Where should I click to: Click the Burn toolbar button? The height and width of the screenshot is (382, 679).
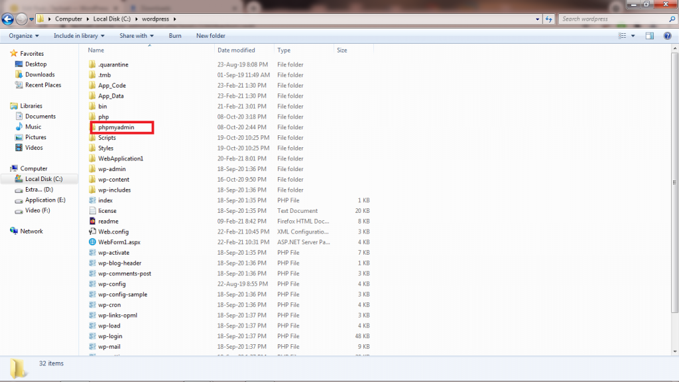coord(175,36)
